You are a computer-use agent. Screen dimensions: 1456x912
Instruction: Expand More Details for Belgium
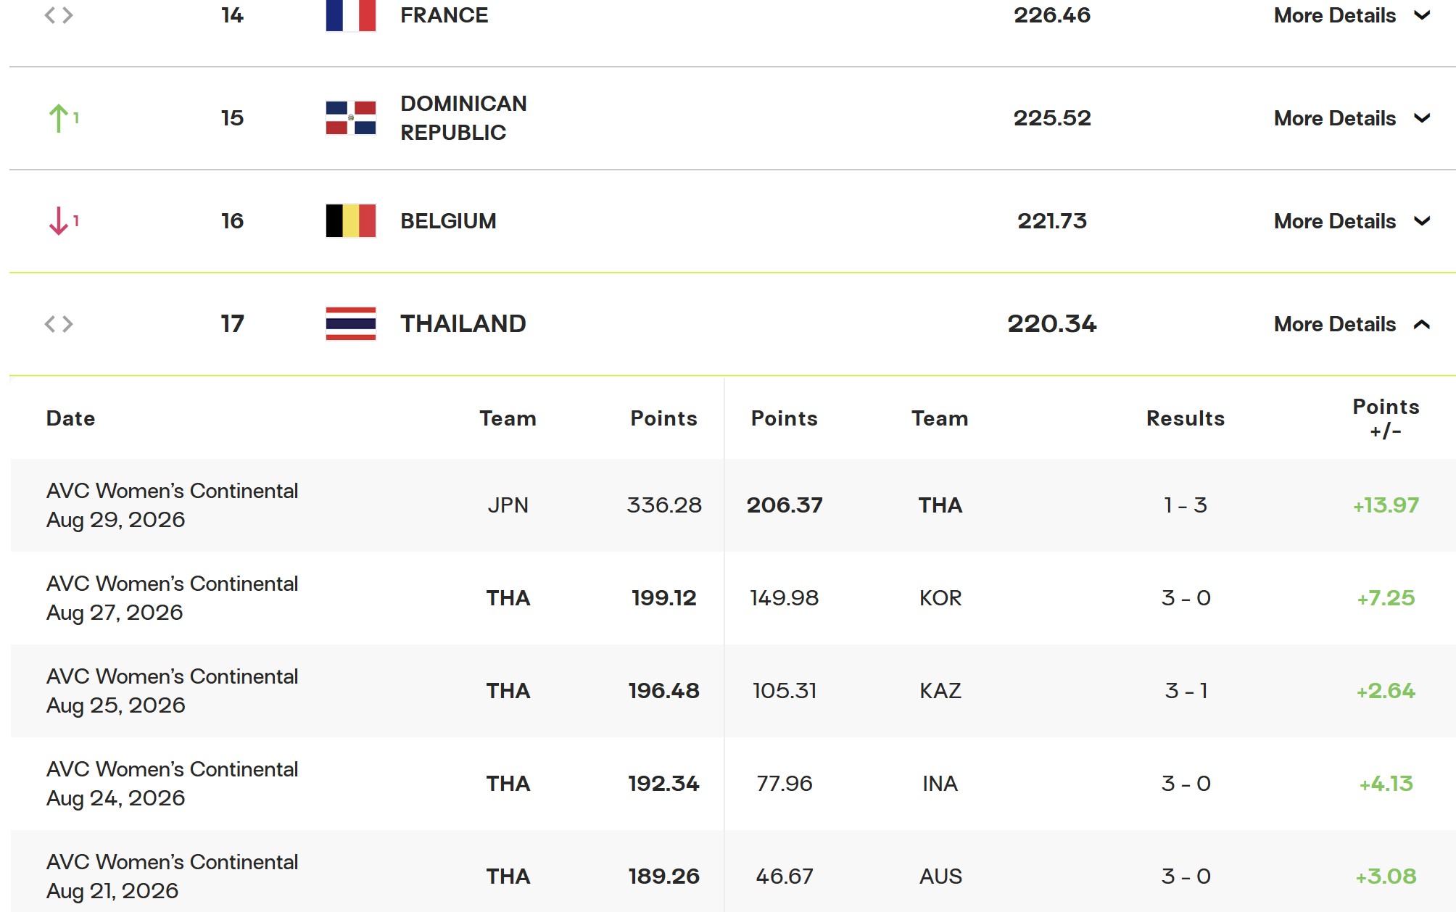[1352, 221]
